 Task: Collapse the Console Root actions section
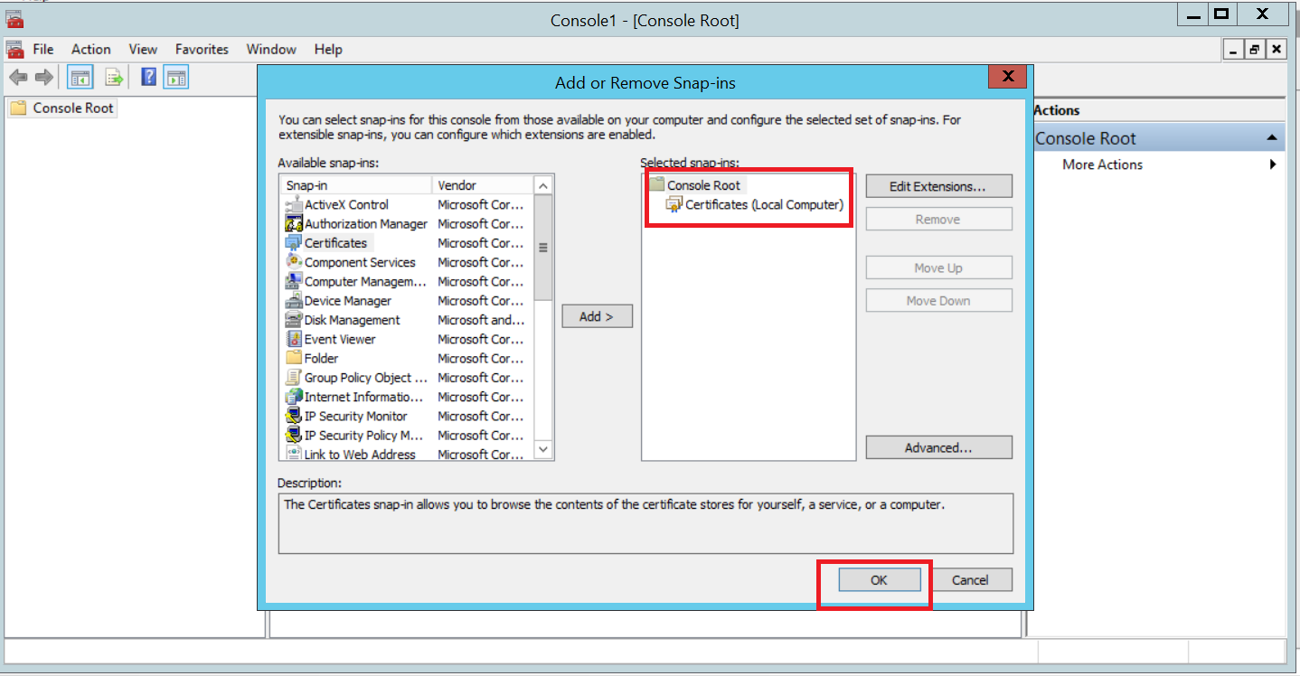point(1272,138)
